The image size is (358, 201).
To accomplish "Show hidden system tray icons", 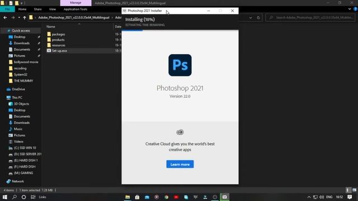I will [309, 197].
